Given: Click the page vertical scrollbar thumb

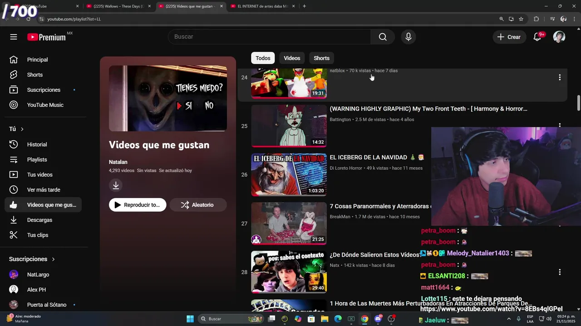Looking at the screenshot, I should (x=578, y=102).
